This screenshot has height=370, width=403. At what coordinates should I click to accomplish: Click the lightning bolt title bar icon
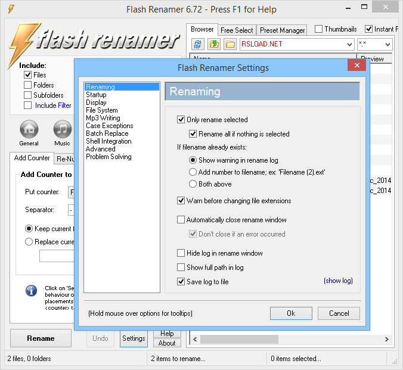(x=11, y=9)
